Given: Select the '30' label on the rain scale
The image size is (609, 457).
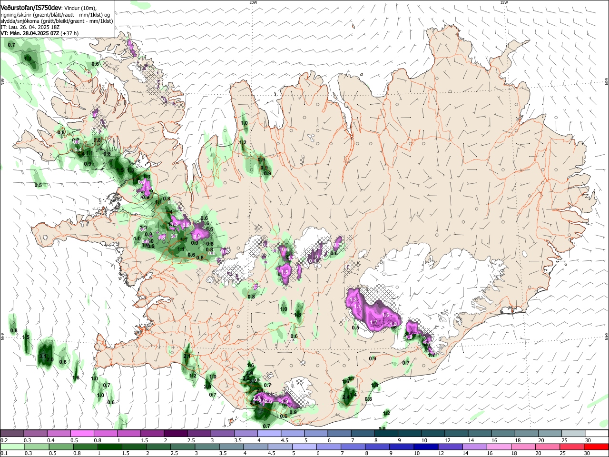Looking at the screenshot, I should coord(587,453).
